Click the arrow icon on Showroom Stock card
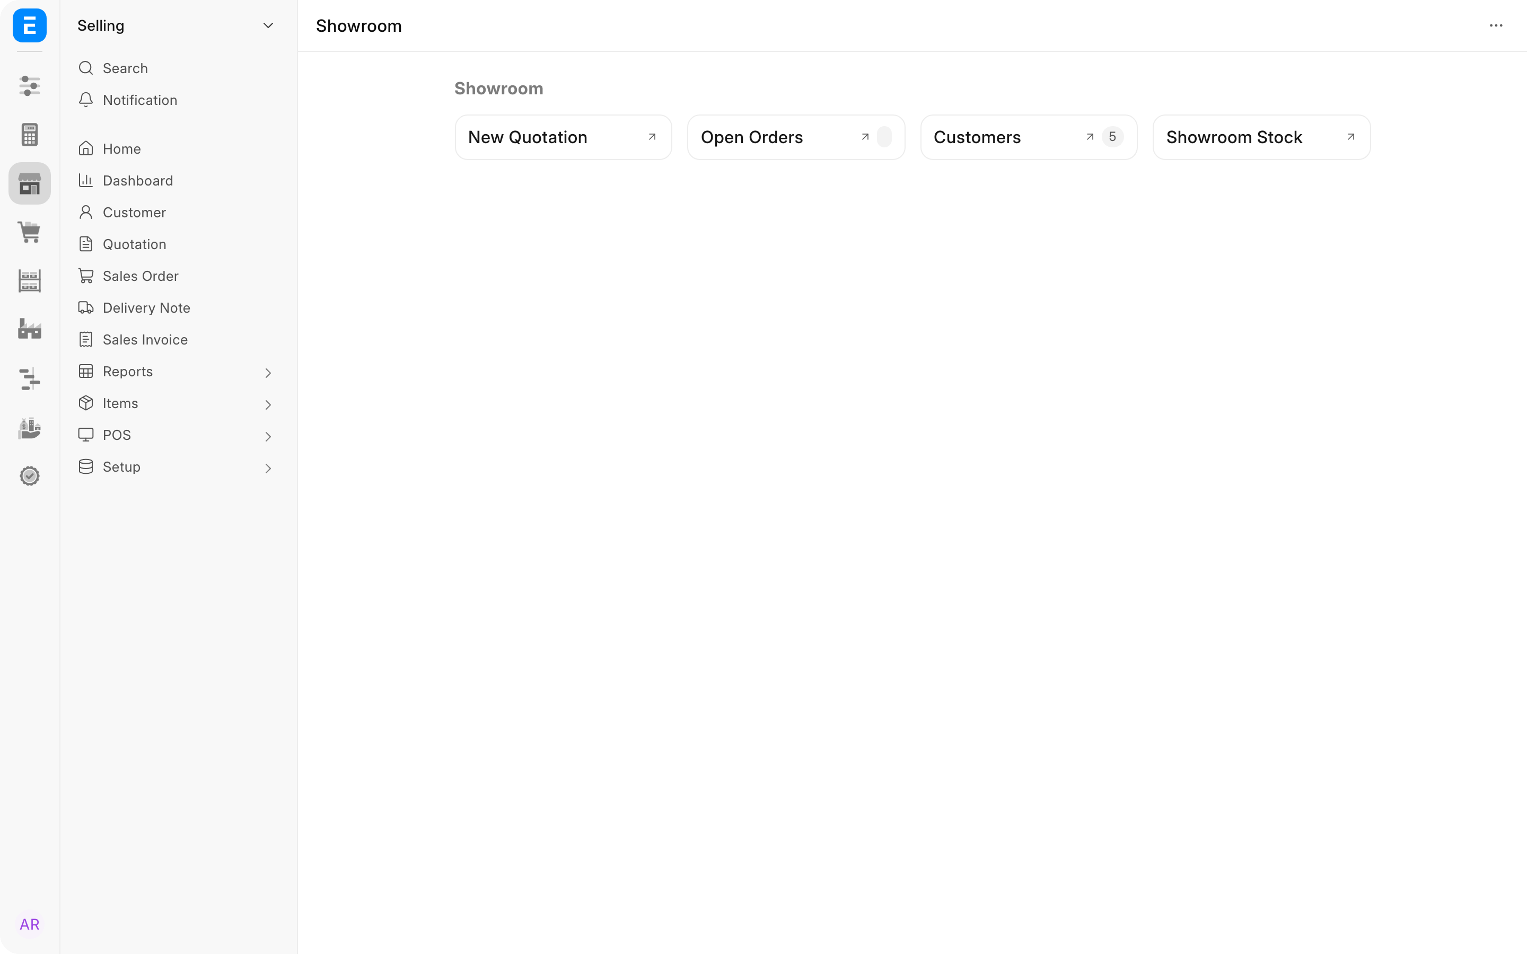Viewport: 1527px width, 954px height. [1350, 137]
